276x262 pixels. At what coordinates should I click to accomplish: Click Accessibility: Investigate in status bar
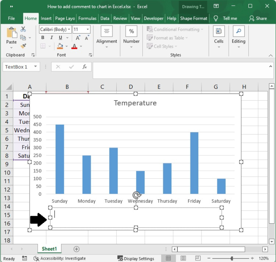pos(60,258)
